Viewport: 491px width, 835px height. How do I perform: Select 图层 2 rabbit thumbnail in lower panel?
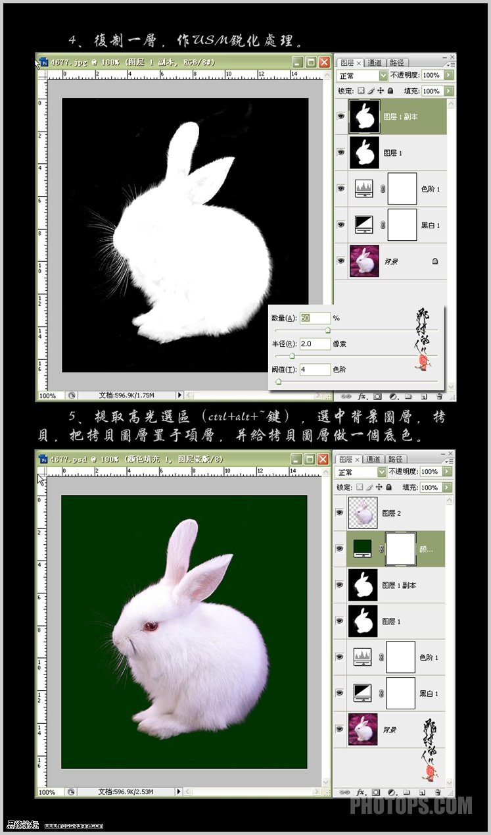coord(363,513)
